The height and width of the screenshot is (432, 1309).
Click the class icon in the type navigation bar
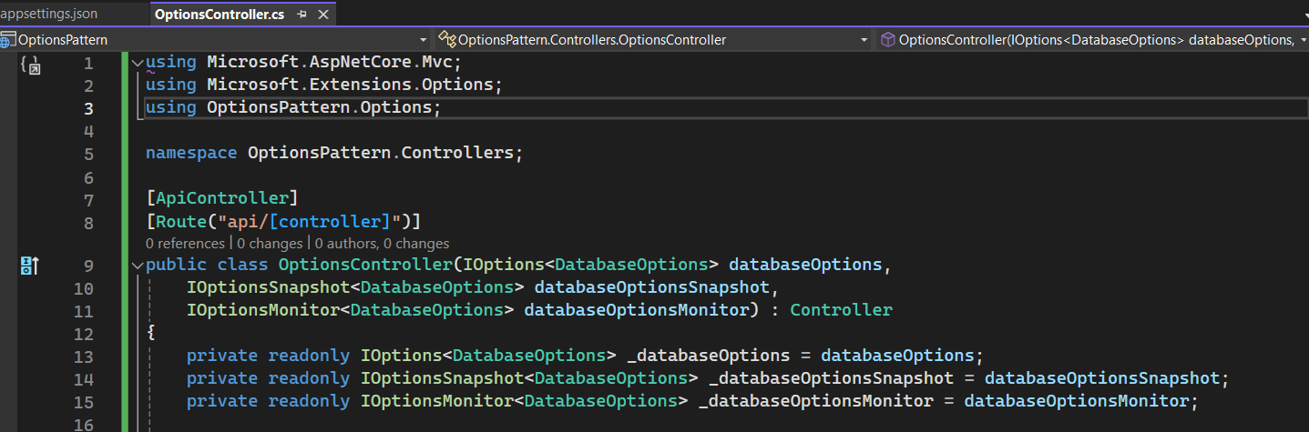(x=446, y=39)
